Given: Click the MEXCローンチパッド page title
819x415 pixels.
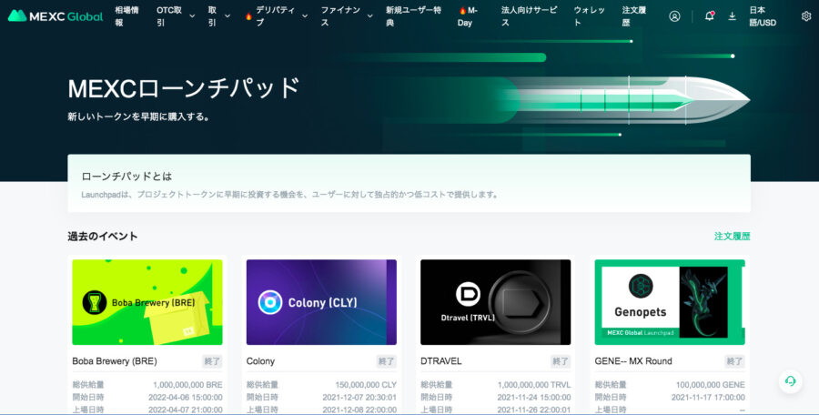Looking at the screenshot, I should click(x=183, y=87).
